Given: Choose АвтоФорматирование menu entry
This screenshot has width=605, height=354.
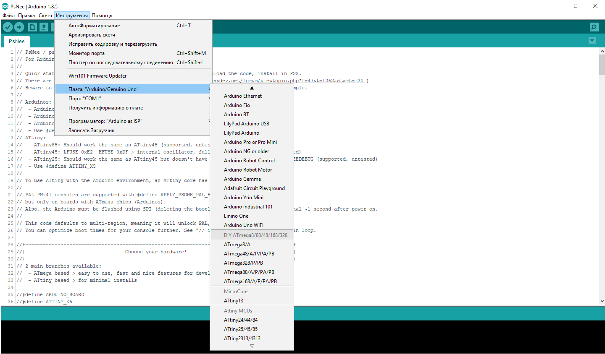Looking at the screenshot, I should click(x=134, y=26).
